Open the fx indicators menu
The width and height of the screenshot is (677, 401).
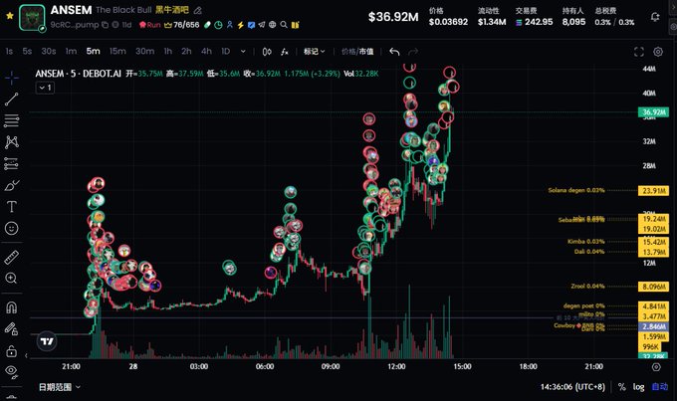point(285,52)
